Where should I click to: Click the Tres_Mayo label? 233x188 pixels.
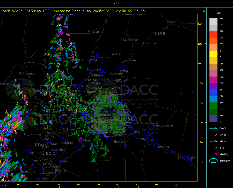(94, 70)
